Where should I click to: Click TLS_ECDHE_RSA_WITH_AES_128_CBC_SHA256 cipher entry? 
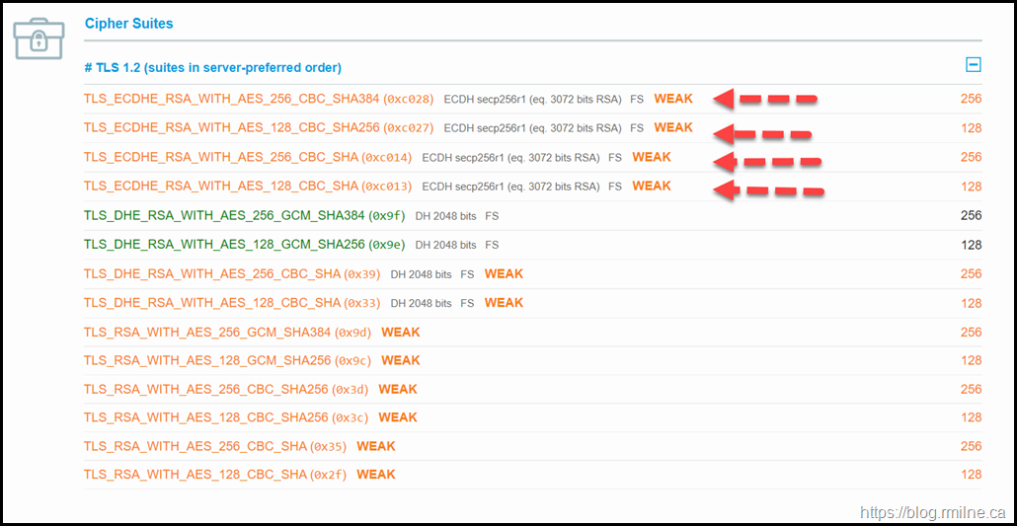pyautogui.click(x=231, y=127)
